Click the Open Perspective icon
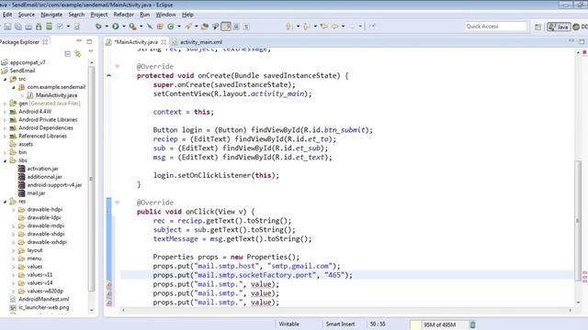Image resolution: width=588 pixels, height=330 pixels. 537,27
